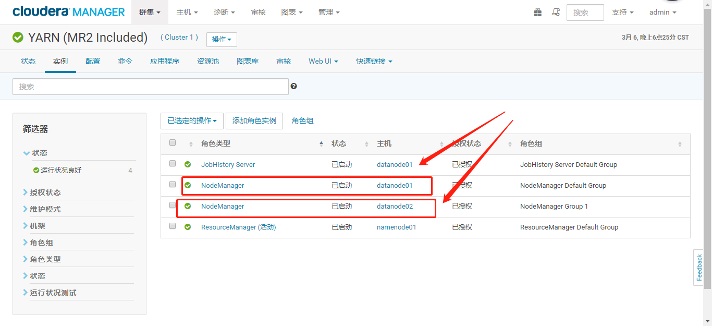The width and height of the screenshot is (712, 326).
Task: Open the 已选定的操作 dropdown
Action: pos(192,120)
